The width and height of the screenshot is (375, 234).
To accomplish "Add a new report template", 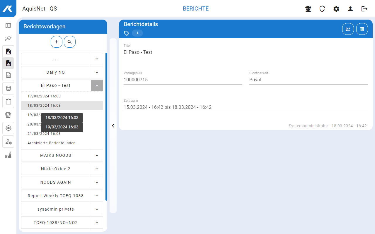I will point(56,42).
